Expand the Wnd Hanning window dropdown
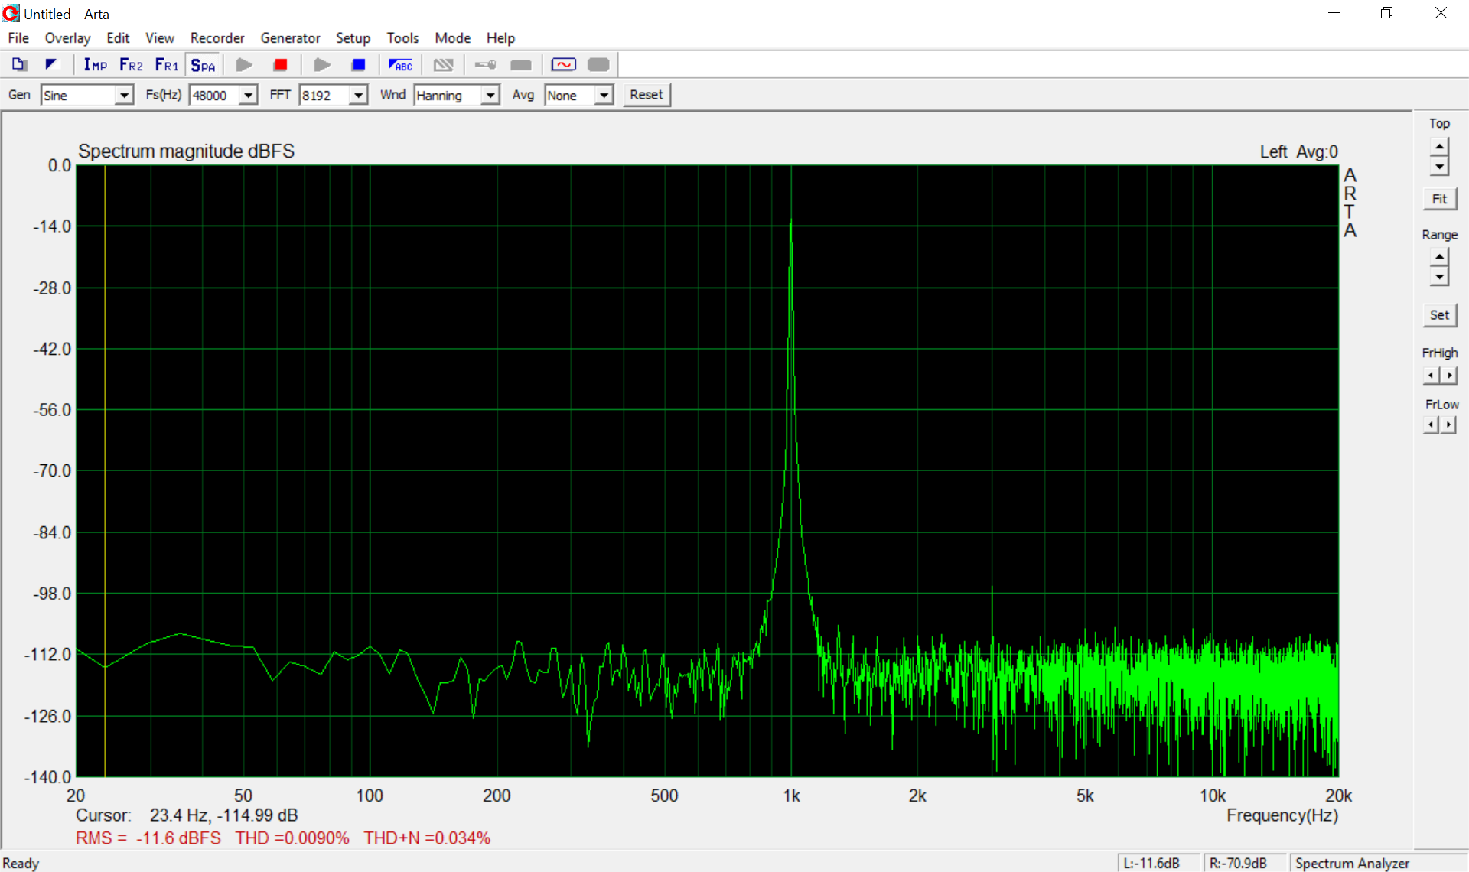Screen dimensions: 1469x872 pyautogui.click(x=490, y=95)
